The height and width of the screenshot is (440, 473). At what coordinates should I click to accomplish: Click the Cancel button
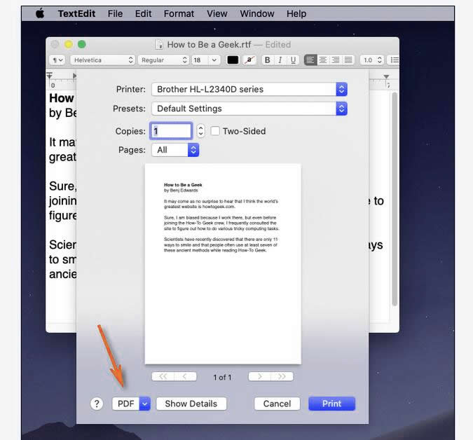[x=277, y=404]
